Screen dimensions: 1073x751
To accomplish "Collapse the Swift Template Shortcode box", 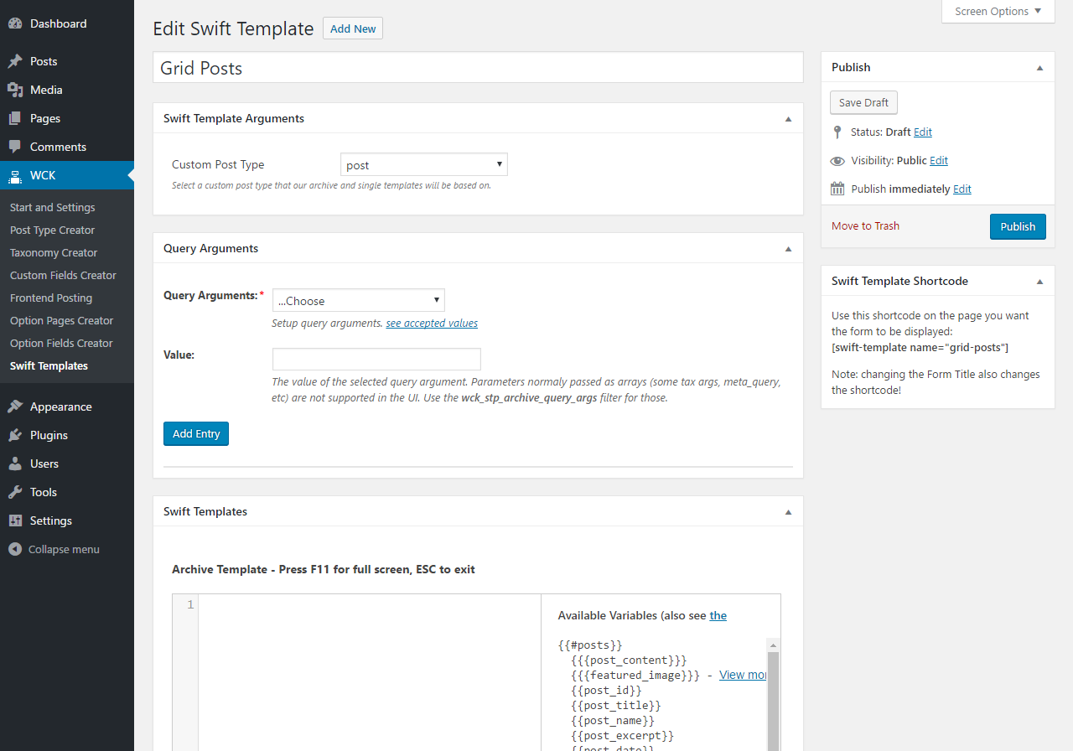I will (x=1039, y=282).
